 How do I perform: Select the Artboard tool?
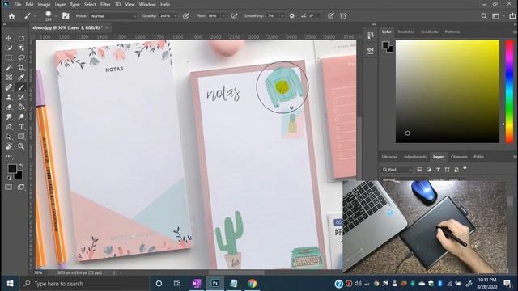point(21,38)
